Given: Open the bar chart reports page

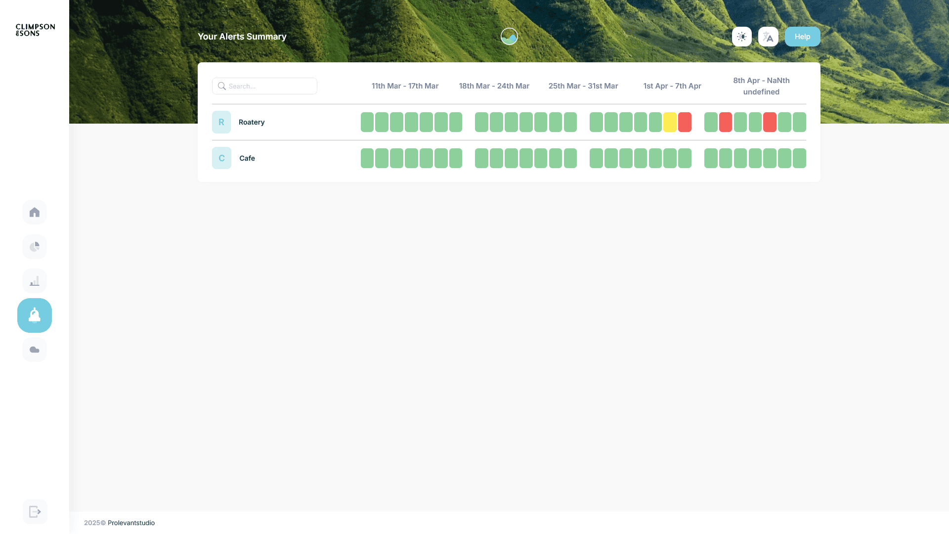Looking at the screenshot, I should click(x=35, y=281).
